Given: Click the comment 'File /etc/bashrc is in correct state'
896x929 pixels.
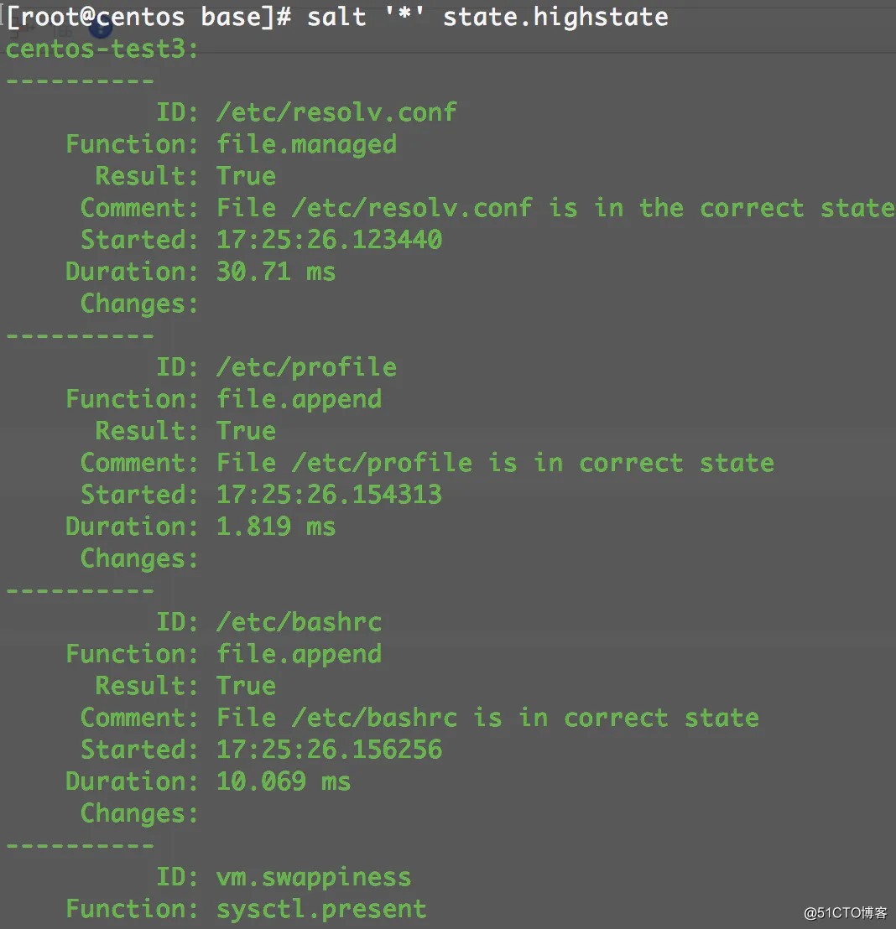Looking at the screenshot, I should [487, 718].
